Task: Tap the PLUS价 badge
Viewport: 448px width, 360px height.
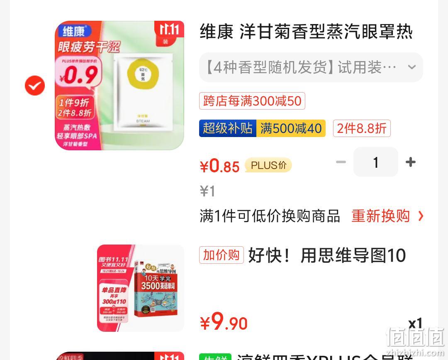Action: click(x=268, y=165)
